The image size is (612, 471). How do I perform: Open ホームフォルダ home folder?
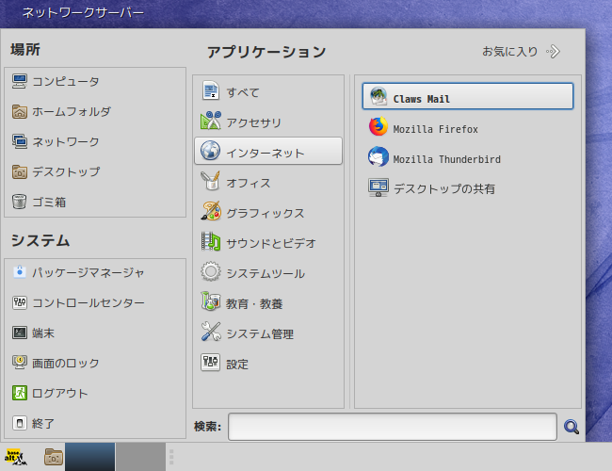point(95,112)
